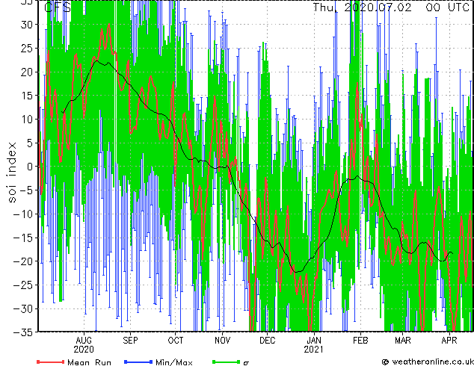Click the '-5' y-axis tick label
The height and width of the screenshot is (366, 474).
28,190
